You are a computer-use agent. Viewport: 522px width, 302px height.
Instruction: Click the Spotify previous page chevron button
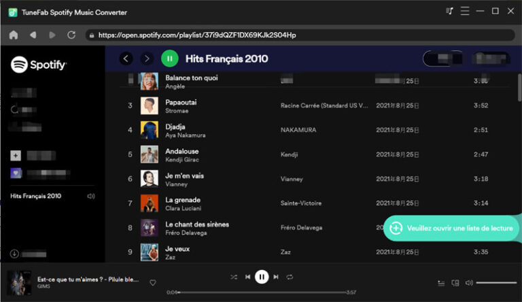(126, 58)
